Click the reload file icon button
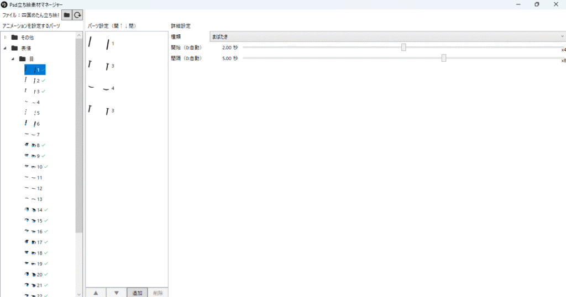The width and height of the screenshot is (566, 297). (78, 15)
